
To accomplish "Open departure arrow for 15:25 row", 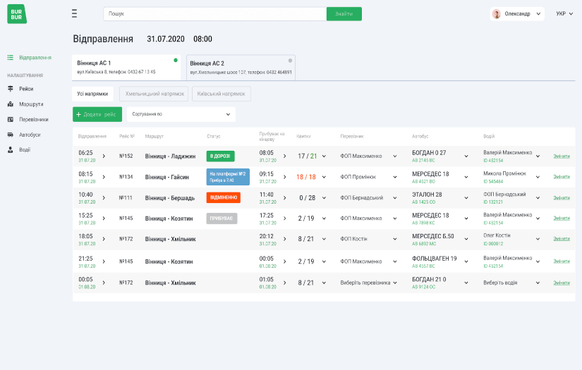I will coord(104,218).
